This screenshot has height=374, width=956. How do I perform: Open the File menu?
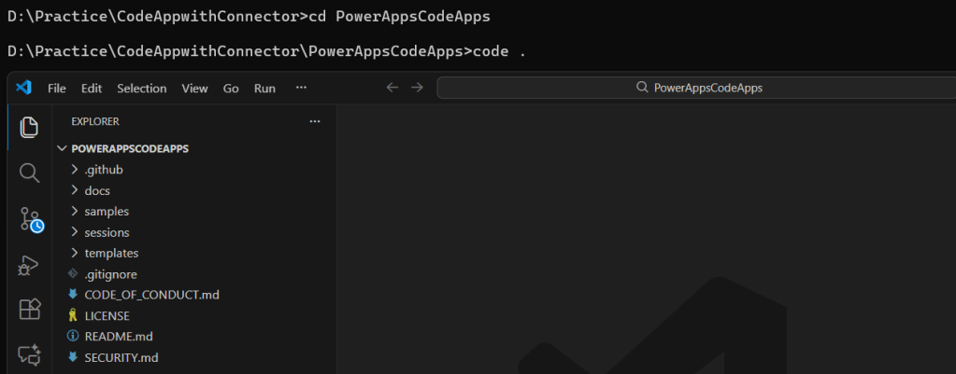pyautogui.click(x=57, y=89)
